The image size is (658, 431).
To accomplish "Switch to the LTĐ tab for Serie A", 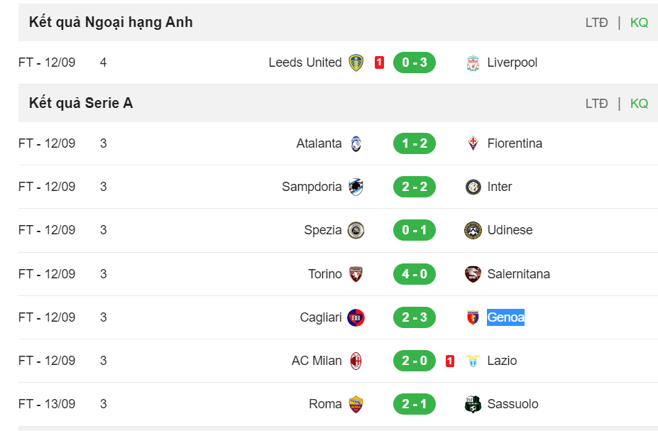I will click(596, 104).
